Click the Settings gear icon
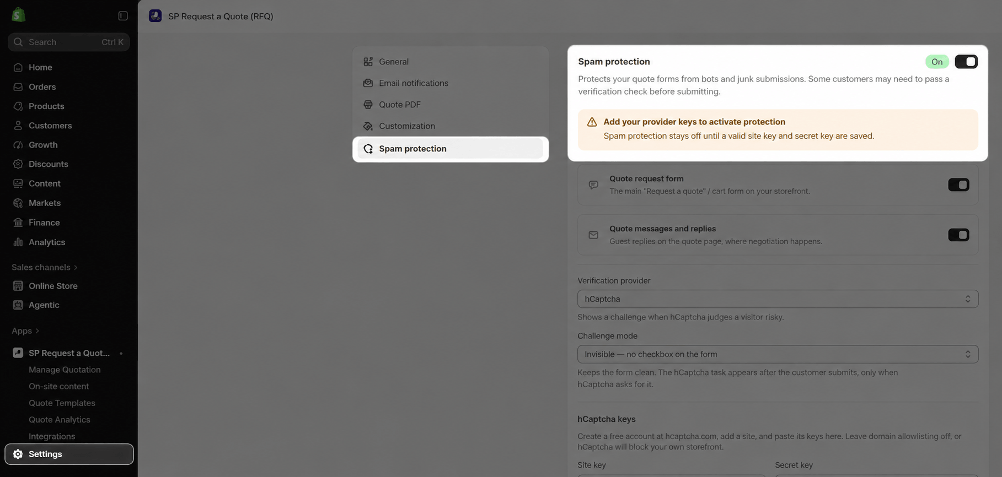Image resolution: width=1002 pixels, height=477 pixels. coord(18,454)
